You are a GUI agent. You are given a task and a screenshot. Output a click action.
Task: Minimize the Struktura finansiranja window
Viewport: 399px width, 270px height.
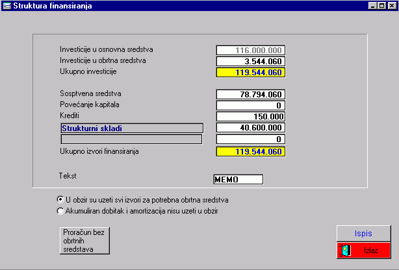point(373,6)
